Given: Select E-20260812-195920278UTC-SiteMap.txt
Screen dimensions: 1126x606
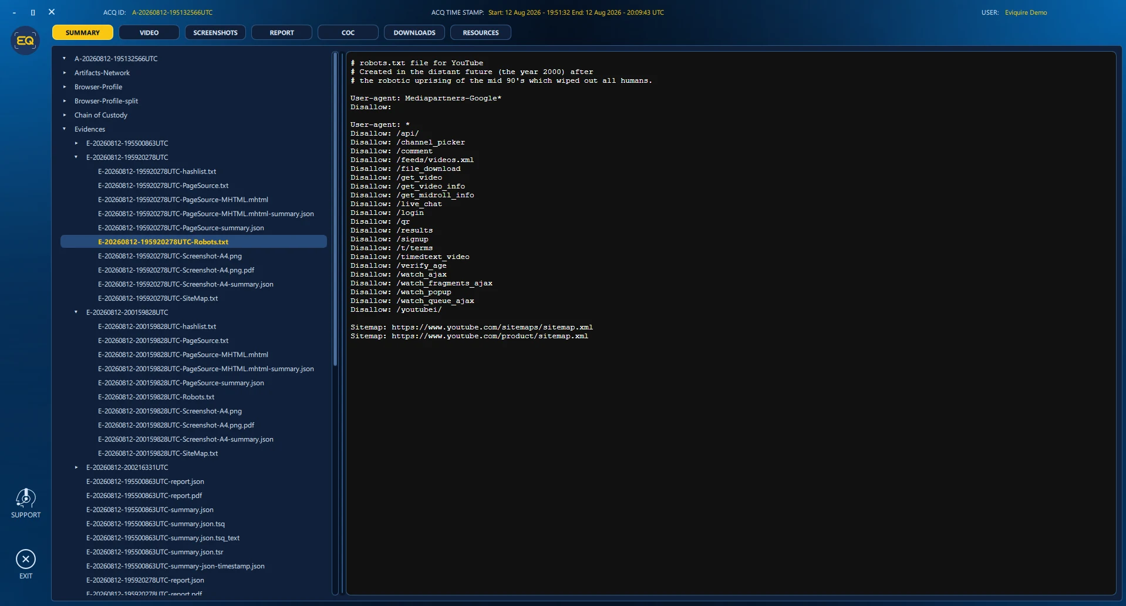Looking at the screenshot, I should click(158, 298).
